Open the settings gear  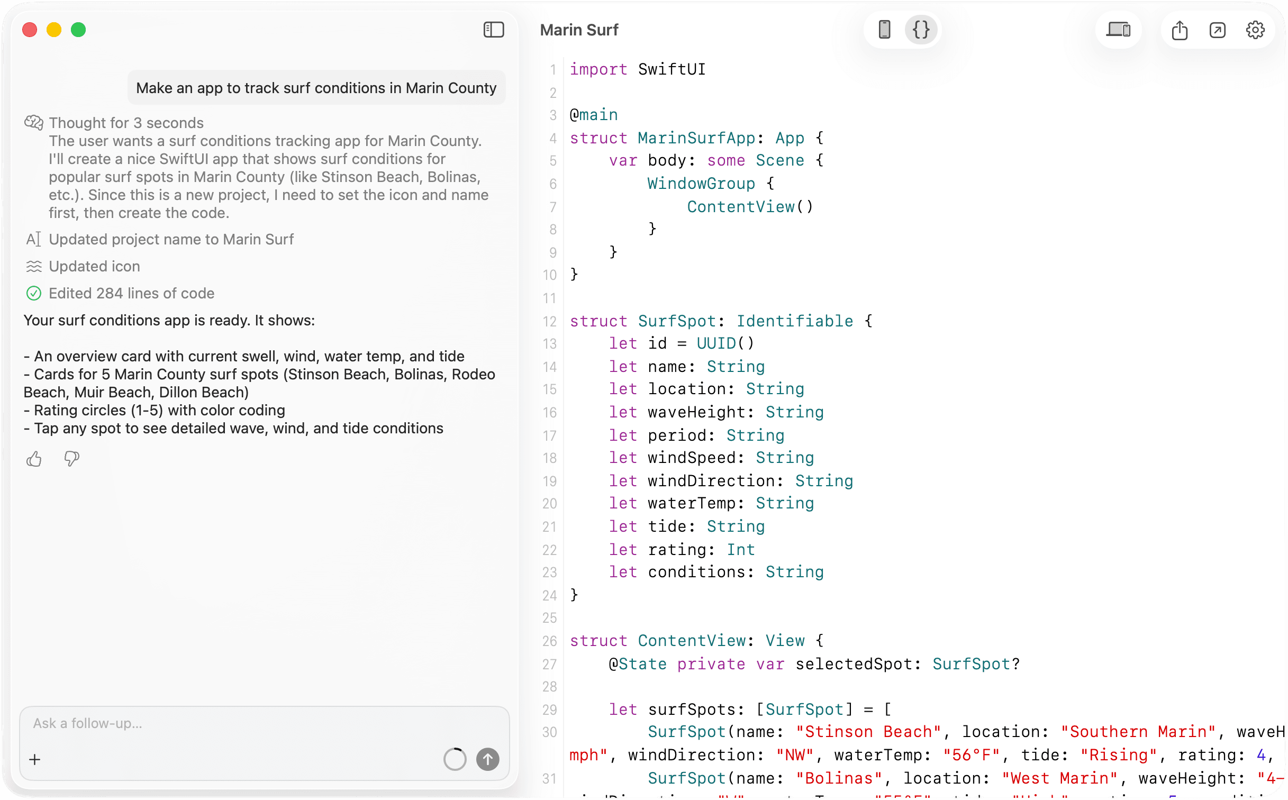(x=1255, y=30)
